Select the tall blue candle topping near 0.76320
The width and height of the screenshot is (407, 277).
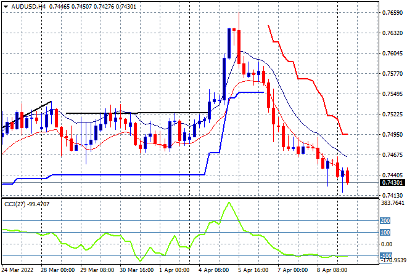pos(229,44)
